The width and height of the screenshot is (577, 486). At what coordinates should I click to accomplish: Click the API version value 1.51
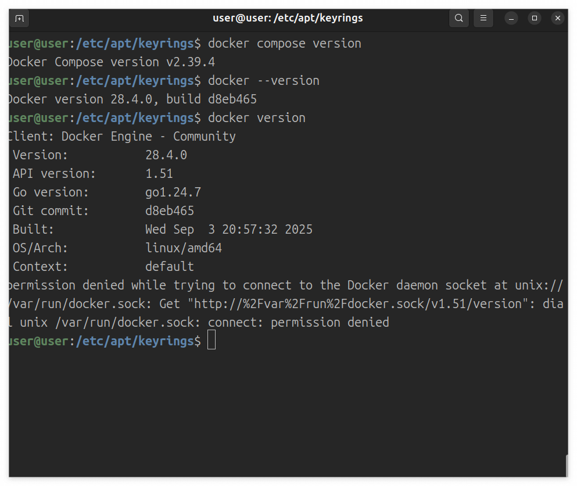click(159, 173)
